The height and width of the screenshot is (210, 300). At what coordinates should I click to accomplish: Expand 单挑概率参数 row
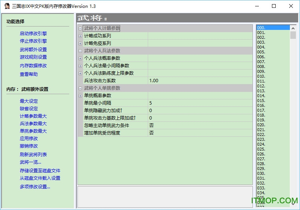pyautogui.click(x=80, y=96)
